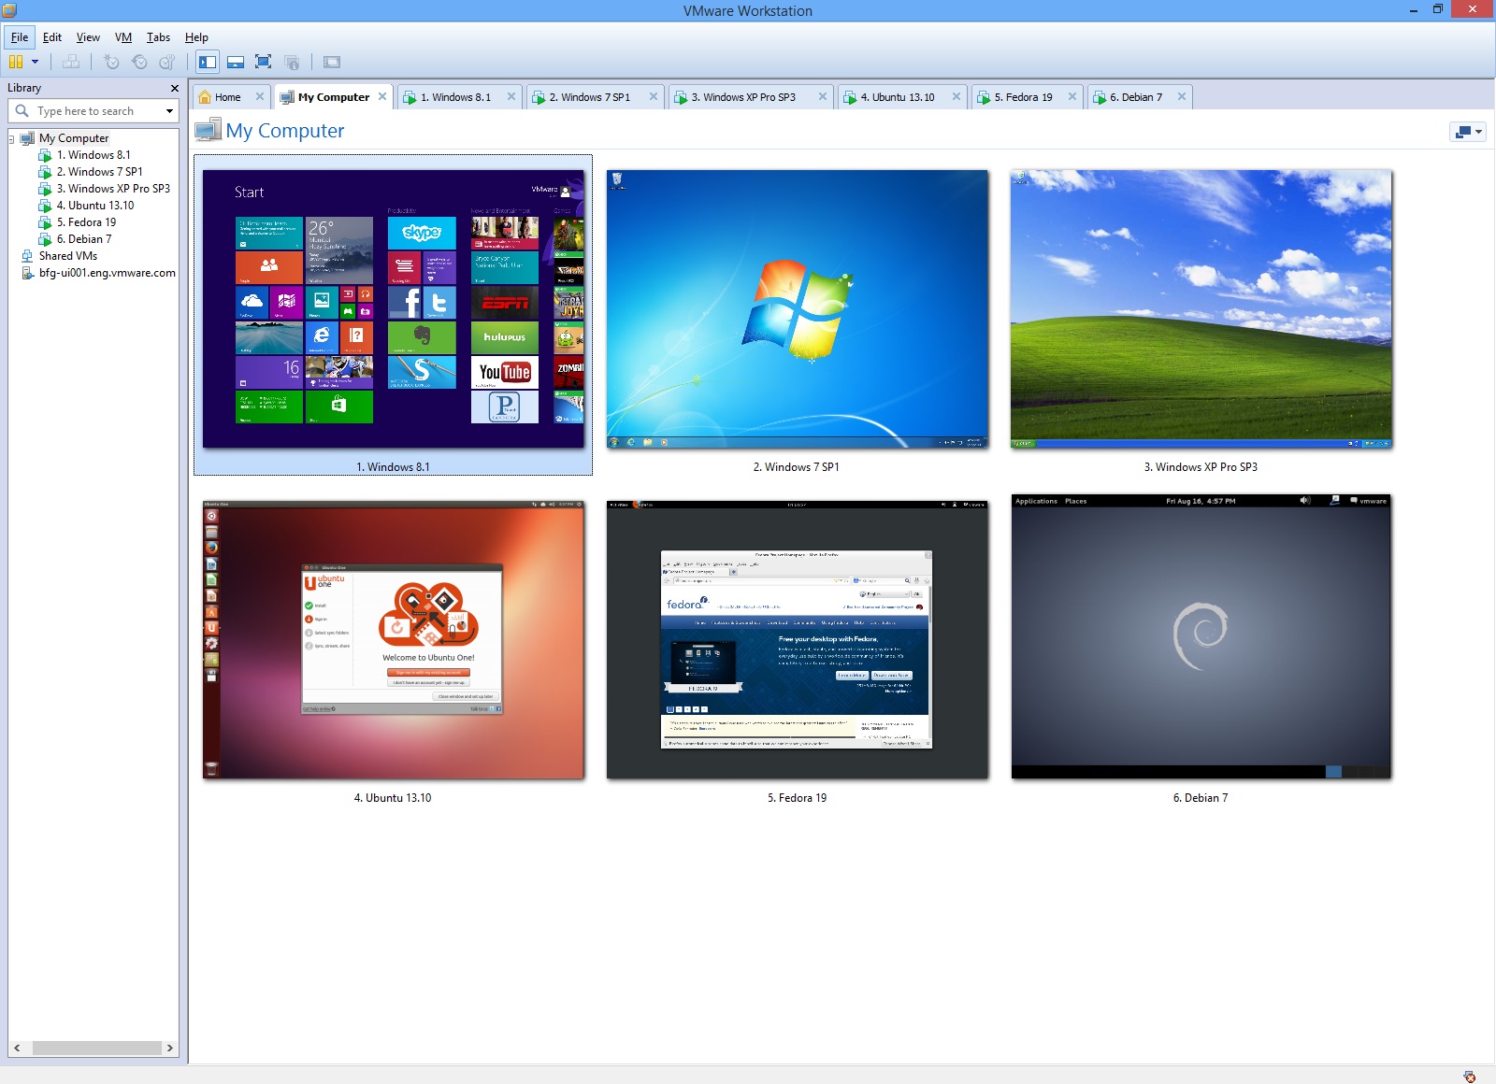This screenshot has width=1496, height=1084.
Task: Toggle the Show or Hide Library panel switch
Action: (x=206, y=62)
